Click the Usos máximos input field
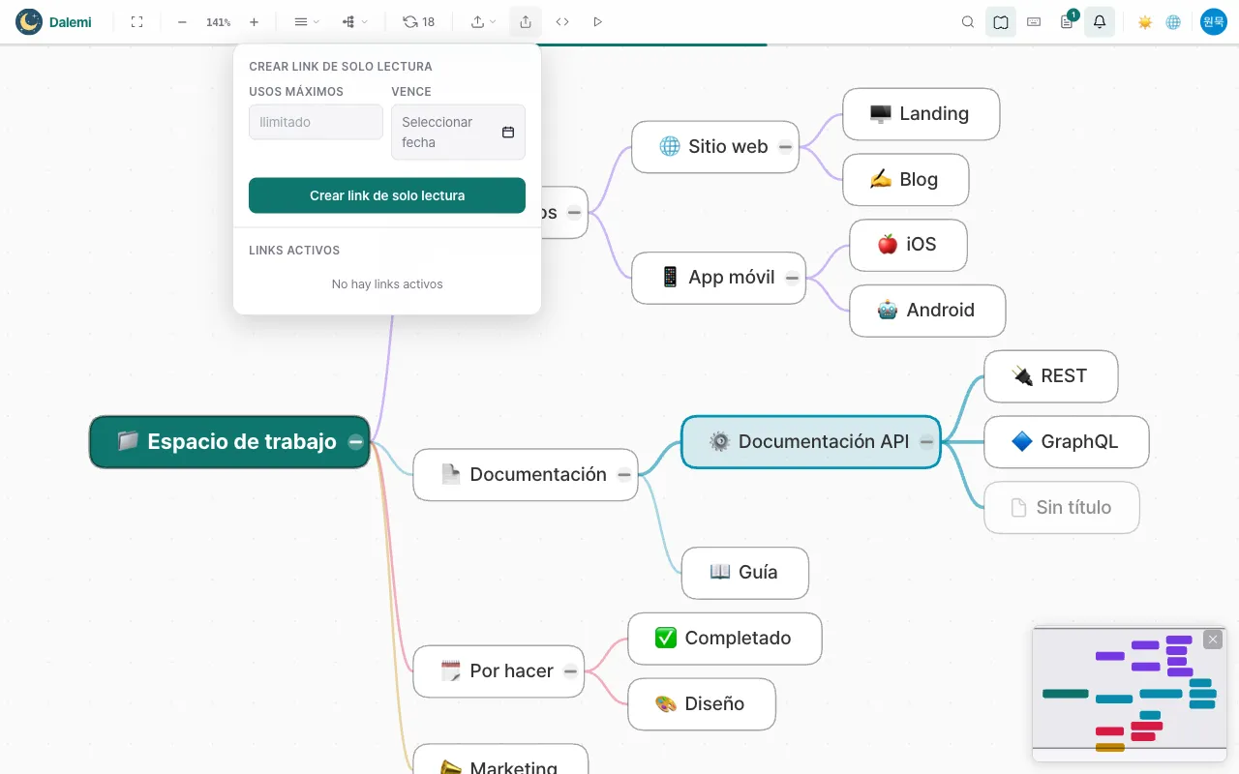Viewport: 1239px width, 774px height. (316, 122)
